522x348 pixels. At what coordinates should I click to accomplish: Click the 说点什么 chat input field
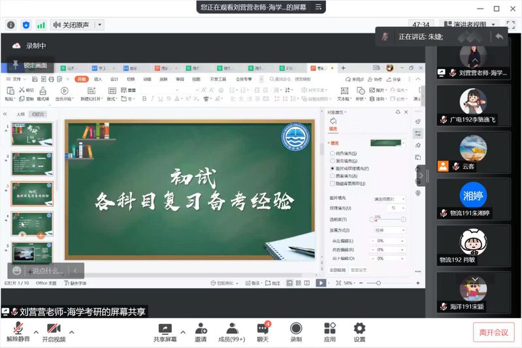(x=46, y=271)
